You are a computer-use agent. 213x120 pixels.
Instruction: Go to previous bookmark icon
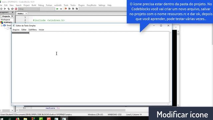pos(70,9)
